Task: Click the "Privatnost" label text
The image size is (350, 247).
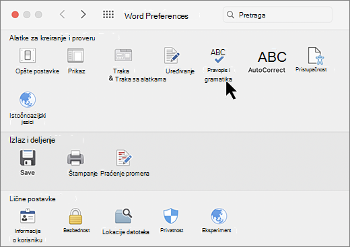Action: (172, 230)
